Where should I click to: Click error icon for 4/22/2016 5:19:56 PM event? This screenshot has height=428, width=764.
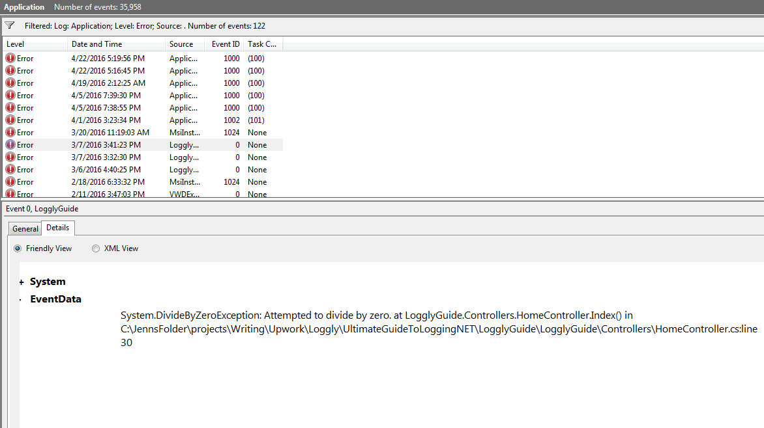10,59
